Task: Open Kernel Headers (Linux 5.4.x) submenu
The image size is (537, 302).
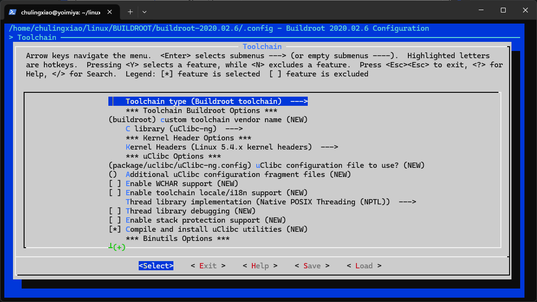Action: point(232,147)
